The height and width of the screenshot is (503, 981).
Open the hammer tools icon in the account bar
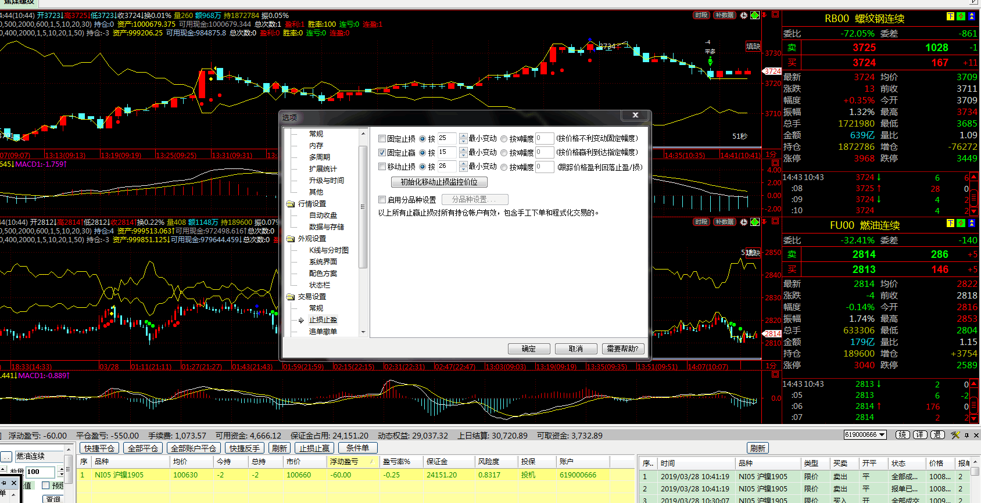[955, 434]
